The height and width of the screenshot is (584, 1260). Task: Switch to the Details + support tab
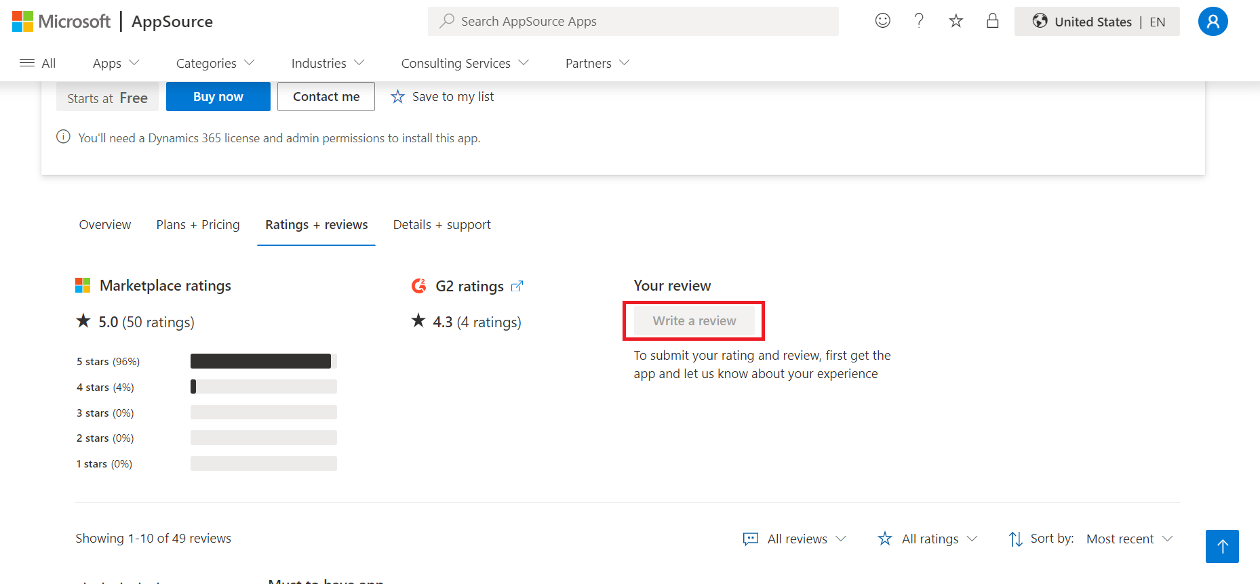(x=441, y=225)
